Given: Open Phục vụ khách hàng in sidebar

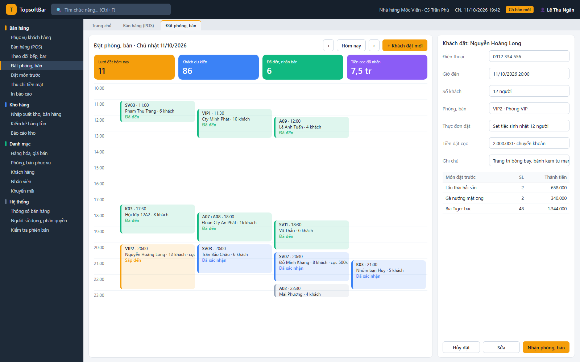Looking at the screenshot, I should tap(42, 37).
